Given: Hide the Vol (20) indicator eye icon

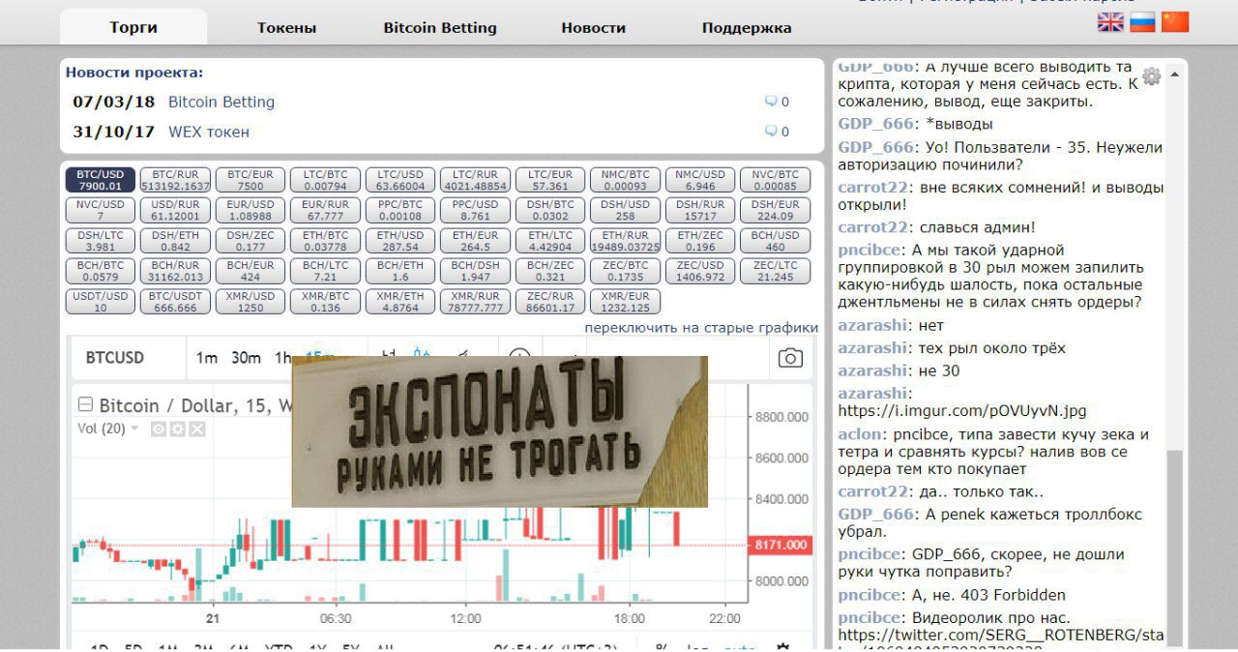Looking at the screenshot, I should click(x=159, y=429).
